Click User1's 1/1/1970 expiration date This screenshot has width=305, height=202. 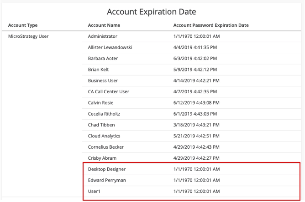196,191
